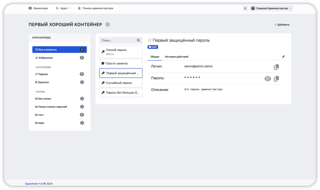The image size is (320, 190).
Task: Toggle dark mode with the moon icon
Action: (245, 8)
